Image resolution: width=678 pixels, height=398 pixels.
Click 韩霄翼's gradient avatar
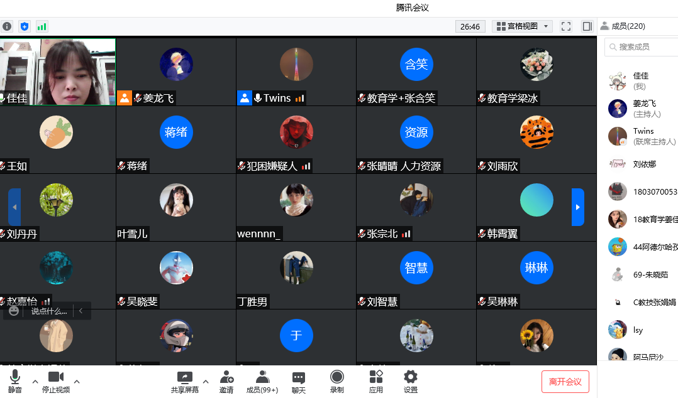536,200
